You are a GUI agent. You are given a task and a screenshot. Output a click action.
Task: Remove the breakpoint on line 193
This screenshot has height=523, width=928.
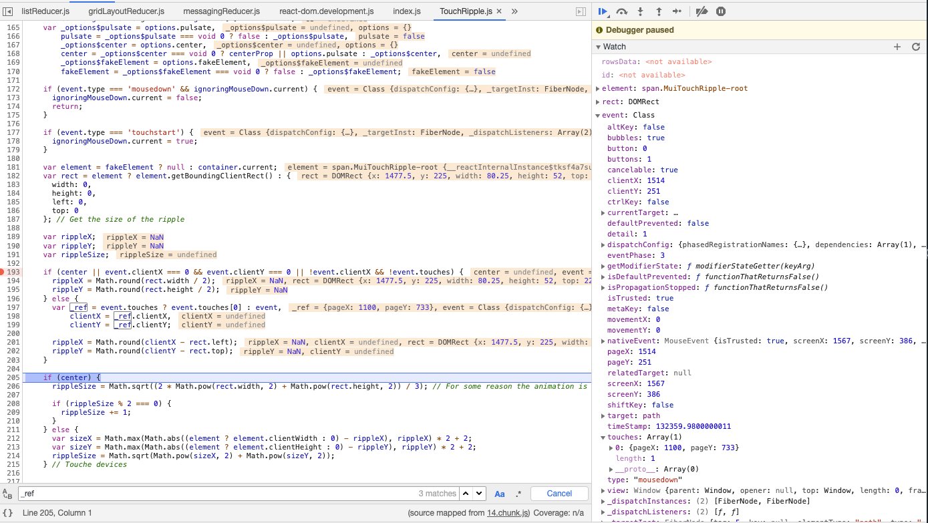[11, 272]
